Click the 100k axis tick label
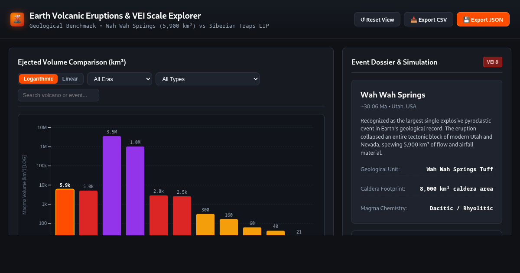520x273 pixels. coord(42,166)
